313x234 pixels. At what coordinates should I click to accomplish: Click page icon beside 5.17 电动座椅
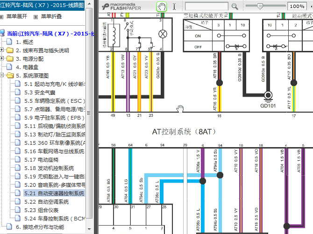click(x=18, y=159)
